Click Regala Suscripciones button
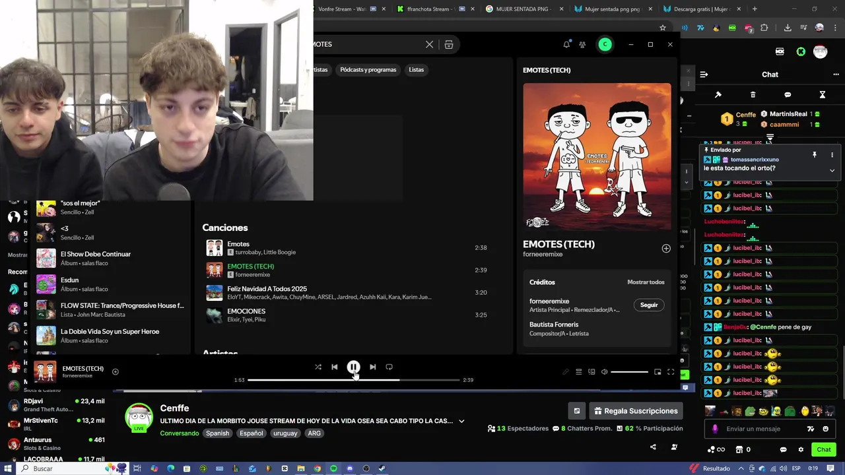Screen dimensions: 845x475 pos(636,411)
